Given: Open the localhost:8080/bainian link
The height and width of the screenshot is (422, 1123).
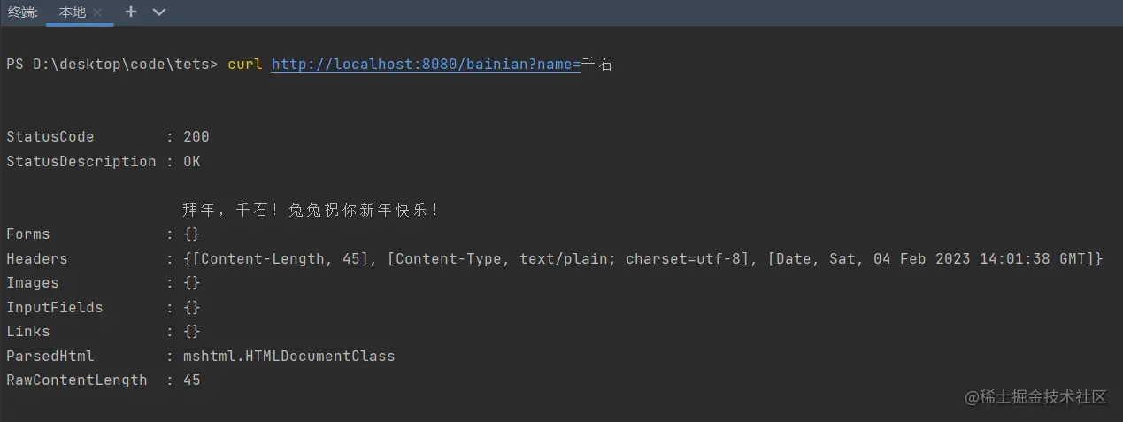Looking at the screenshot, I should tap(426, 65).
